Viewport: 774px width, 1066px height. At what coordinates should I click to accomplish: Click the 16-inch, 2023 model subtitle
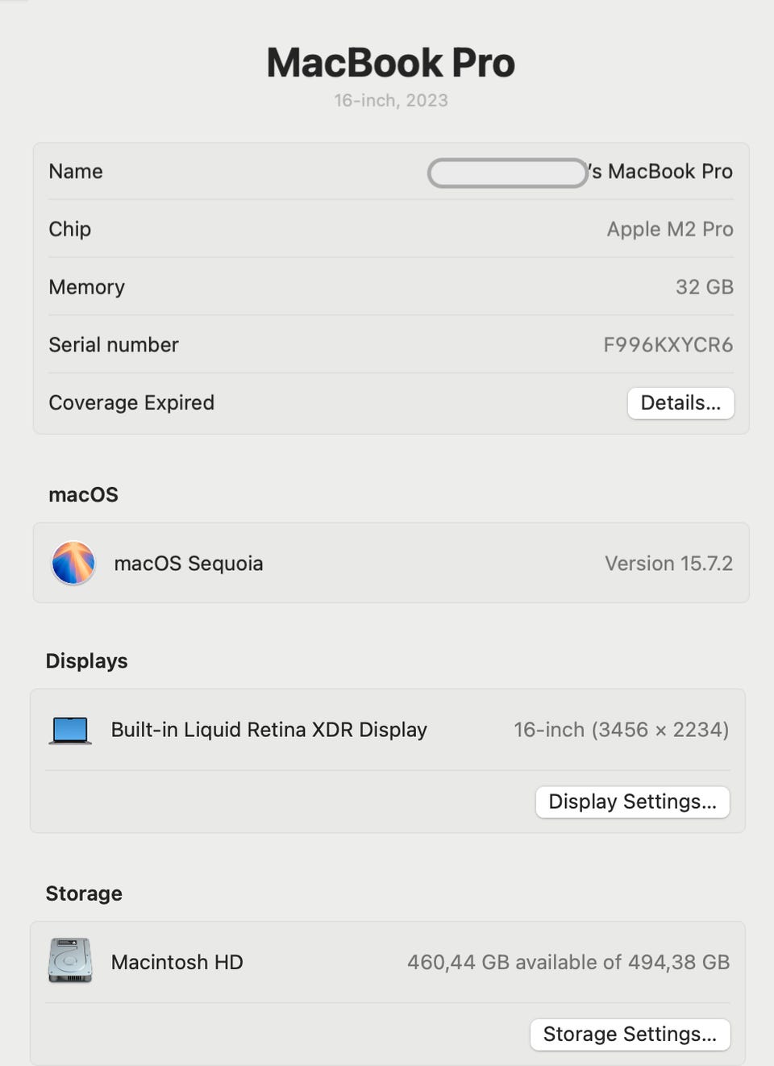pos(391,101)
